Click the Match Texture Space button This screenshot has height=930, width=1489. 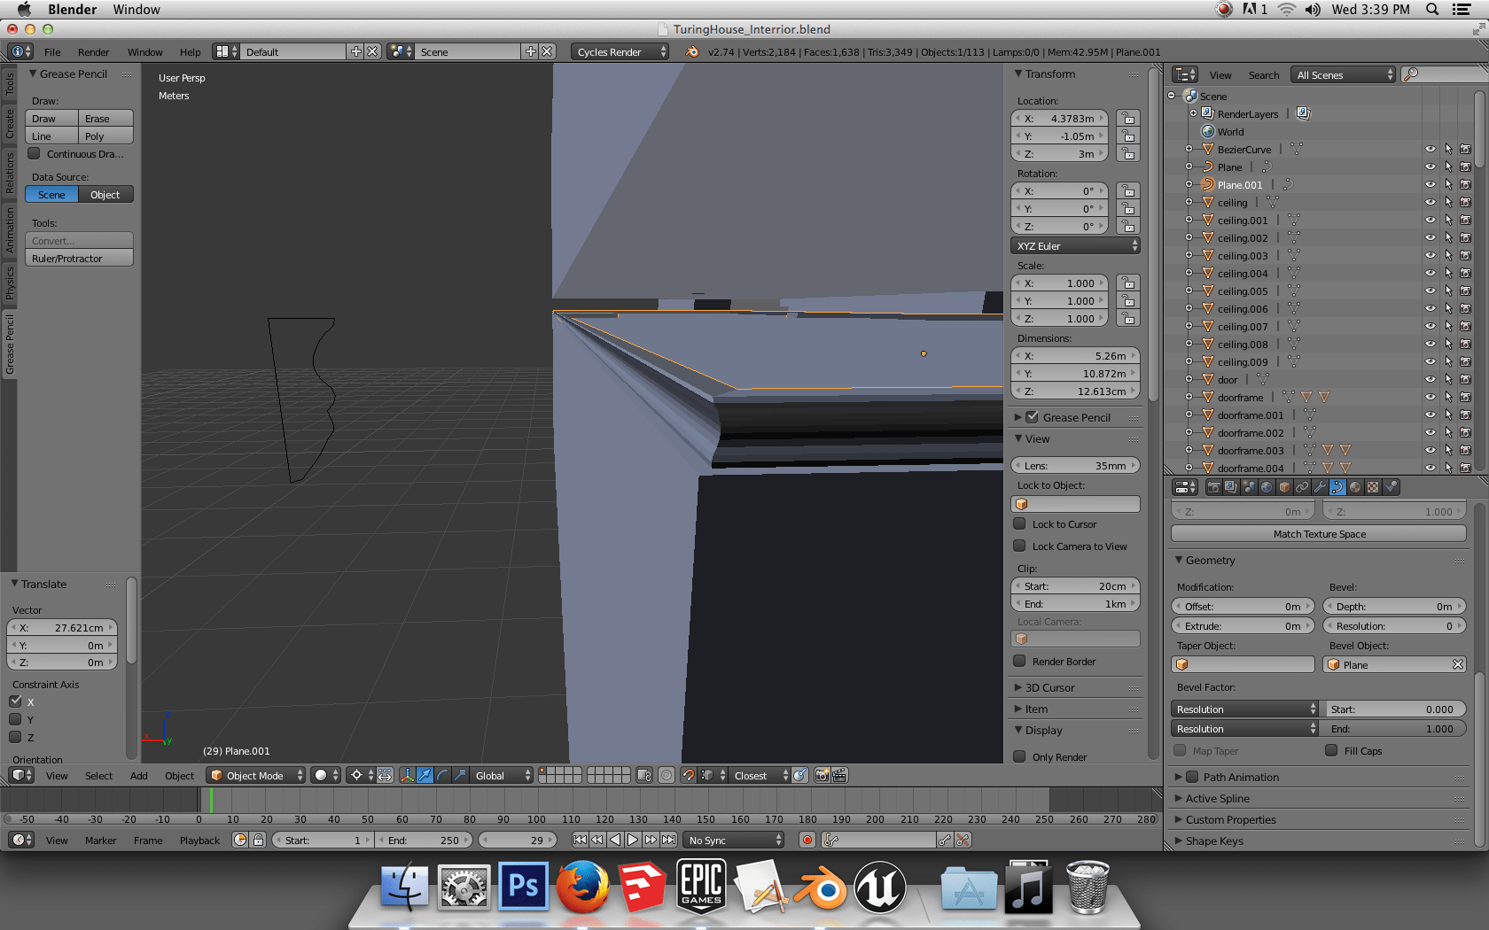click(1320, 533)
